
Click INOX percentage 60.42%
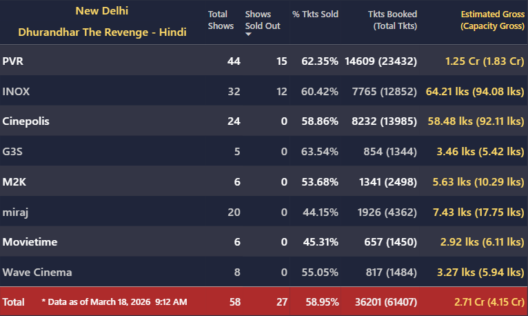click(320, 92)
